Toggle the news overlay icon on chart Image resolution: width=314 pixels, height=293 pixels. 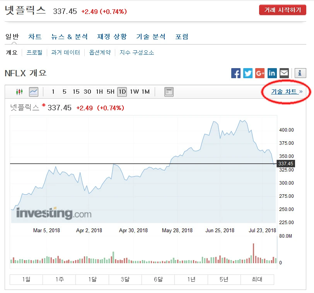pyautogui.click(x=169, y=92)
